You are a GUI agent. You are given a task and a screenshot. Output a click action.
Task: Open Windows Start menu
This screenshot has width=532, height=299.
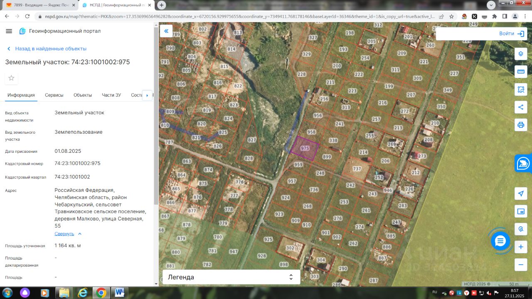click(x=7, y=293)
